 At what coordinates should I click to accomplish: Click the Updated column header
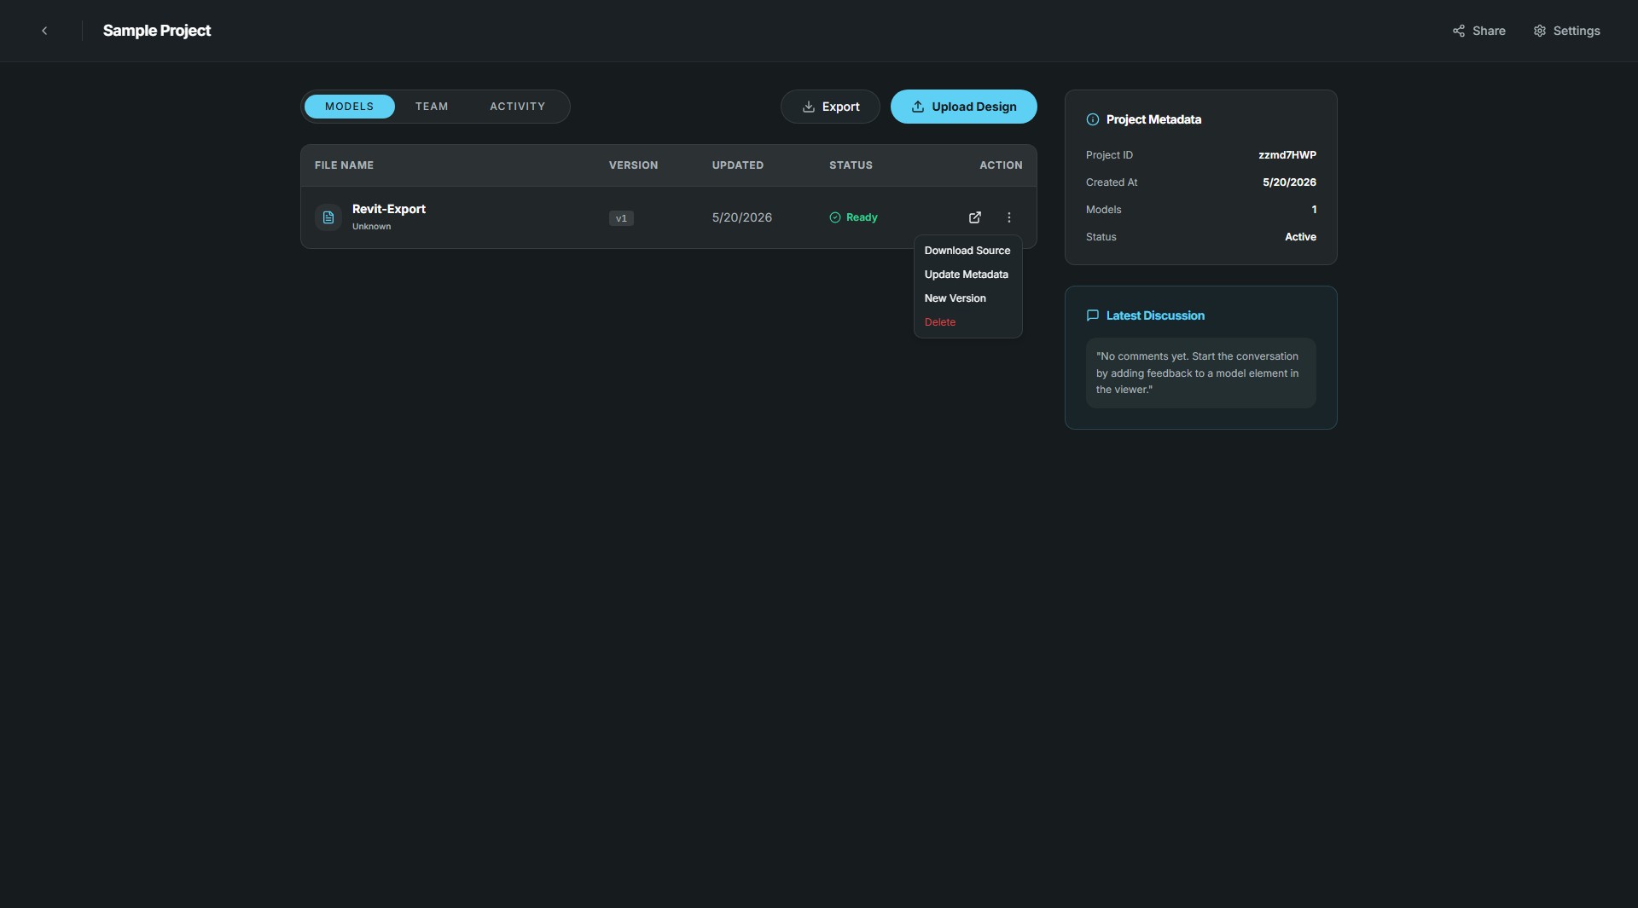click(x=738, y=165)
